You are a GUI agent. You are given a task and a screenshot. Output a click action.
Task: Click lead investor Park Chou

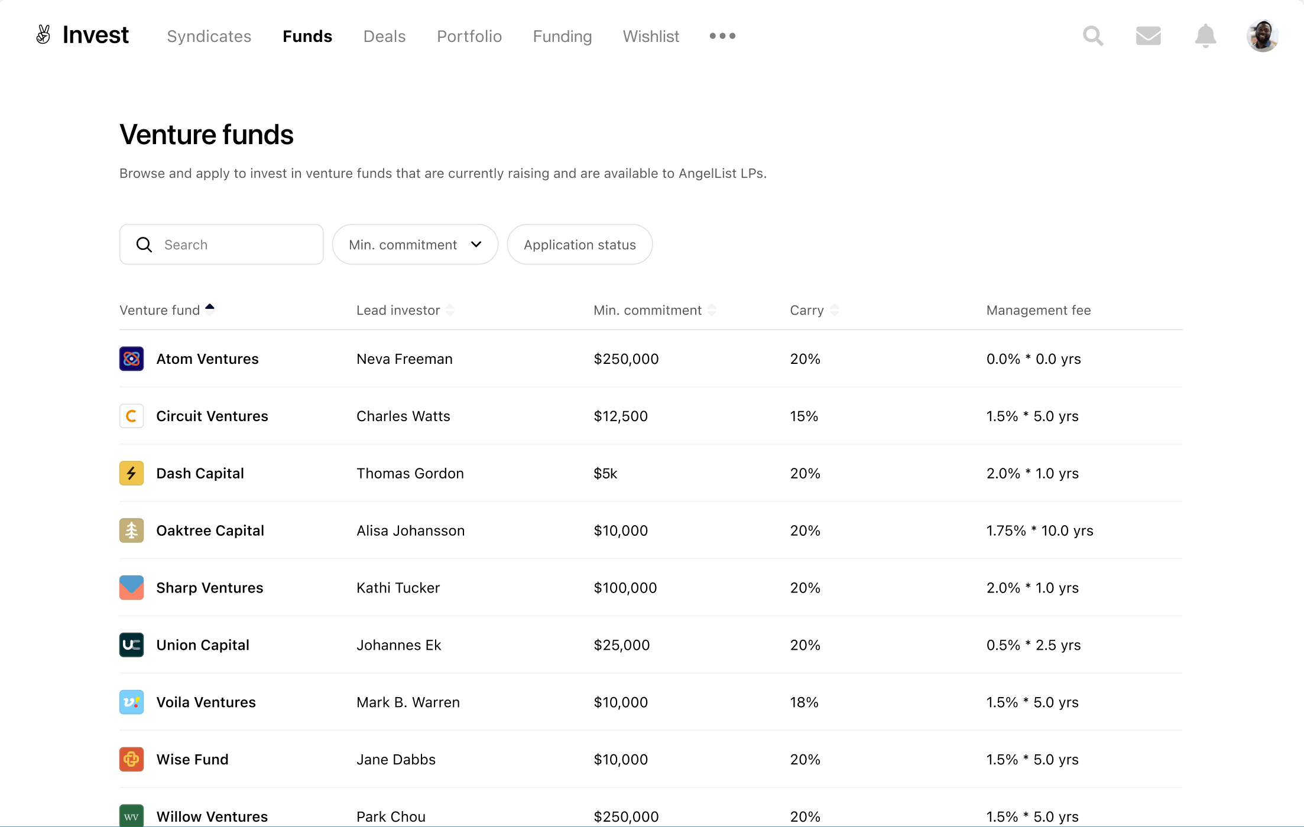[391, 816]
